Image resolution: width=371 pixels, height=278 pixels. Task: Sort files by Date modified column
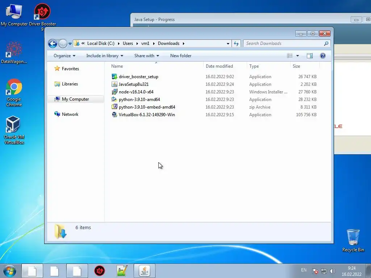[225, 66]
